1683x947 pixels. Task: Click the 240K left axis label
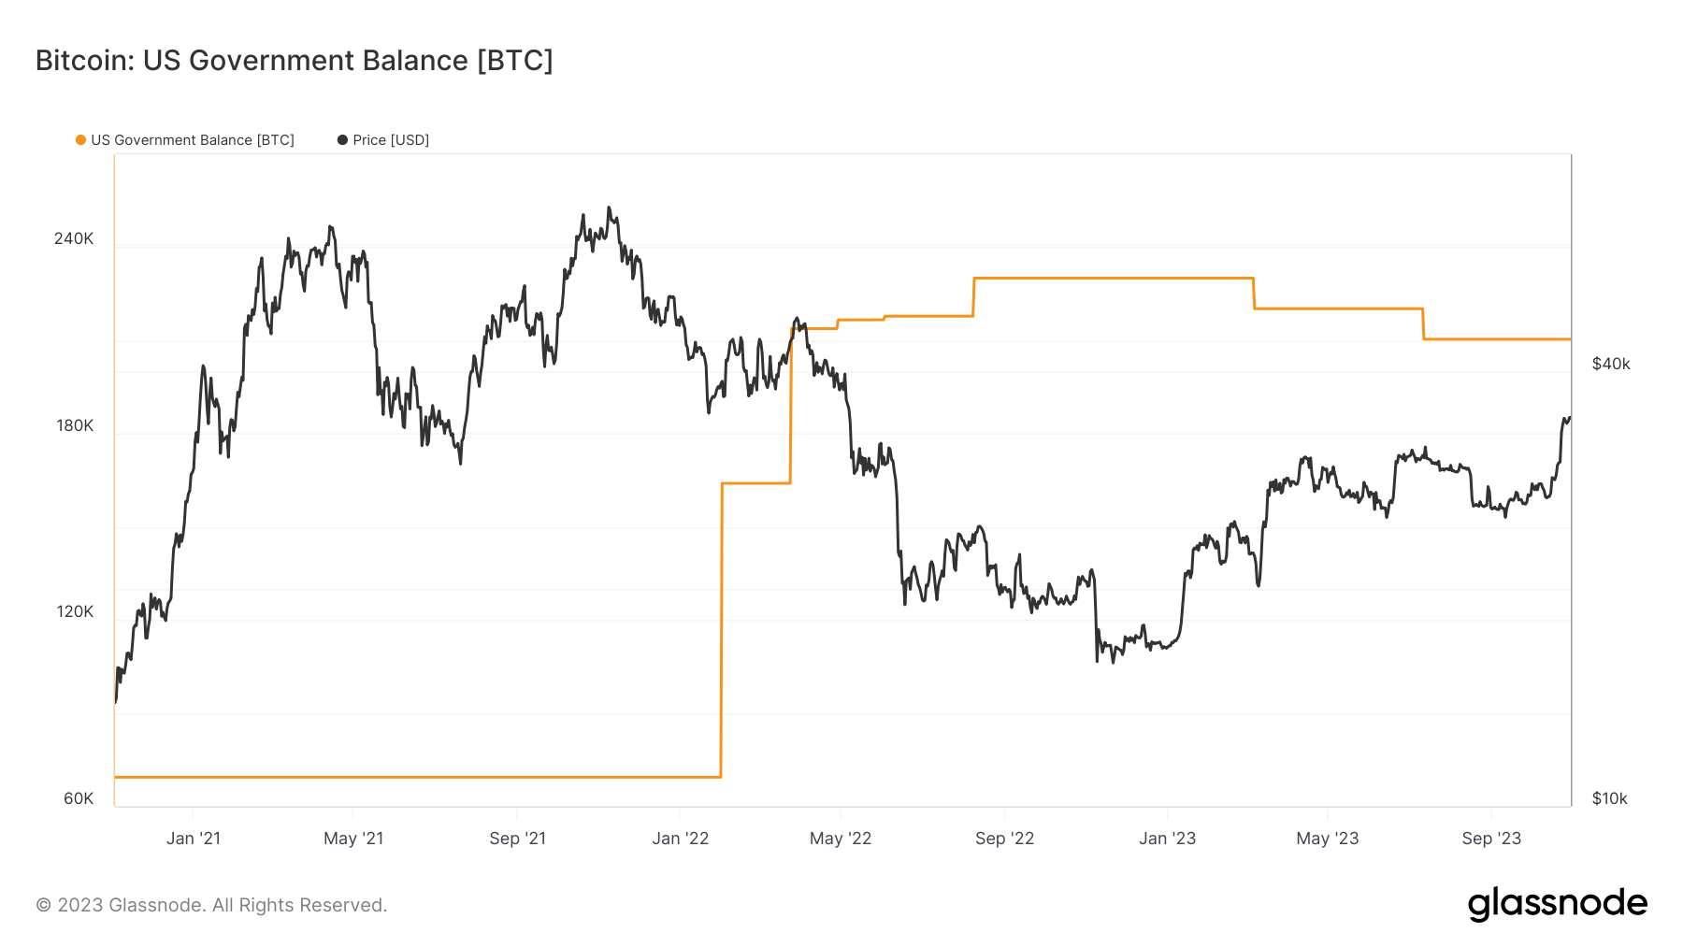[74, 238]
